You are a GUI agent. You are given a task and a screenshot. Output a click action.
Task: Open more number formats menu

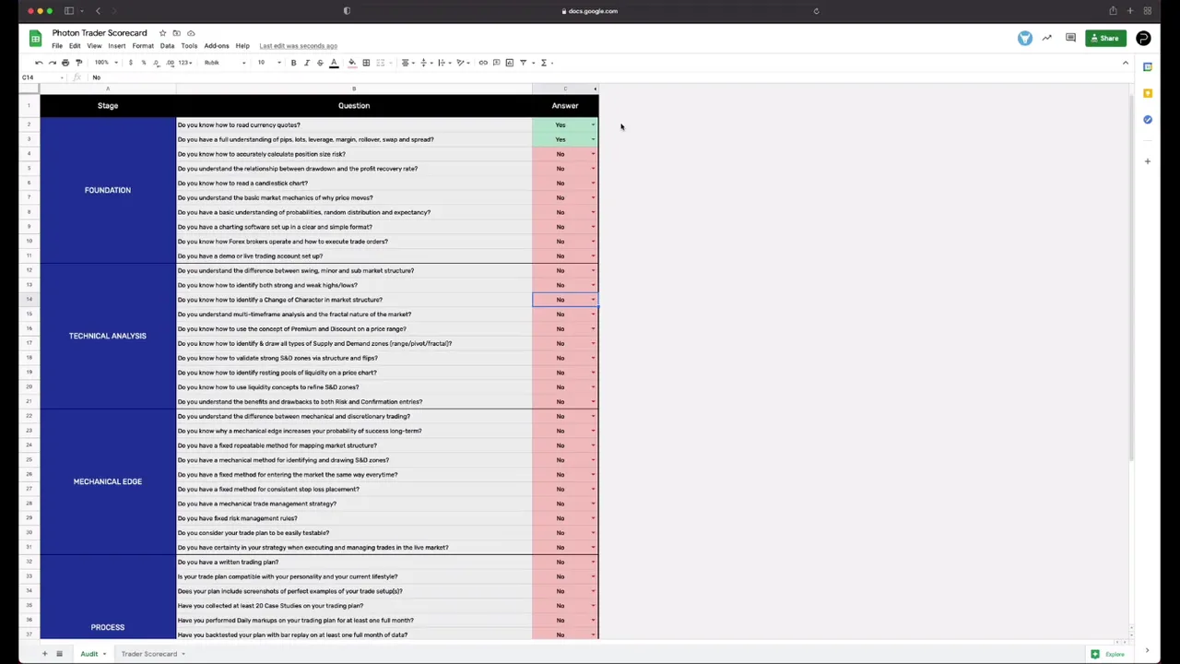click(x=185, y=63)
